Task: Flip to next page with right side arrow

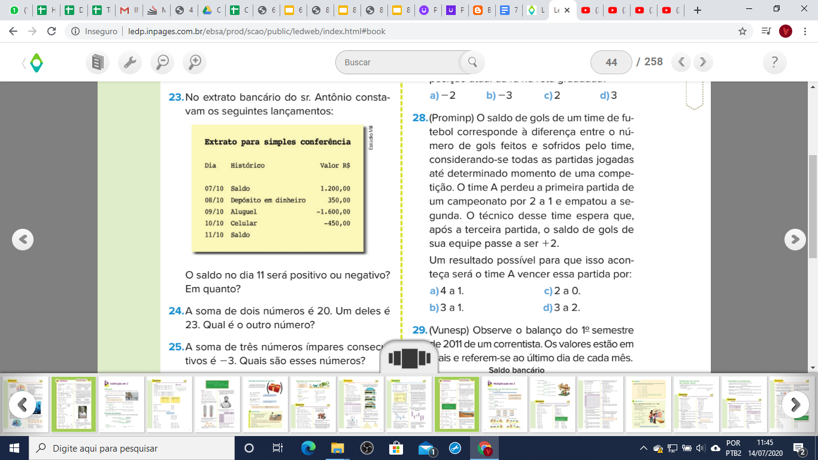Action: [795, 239]
